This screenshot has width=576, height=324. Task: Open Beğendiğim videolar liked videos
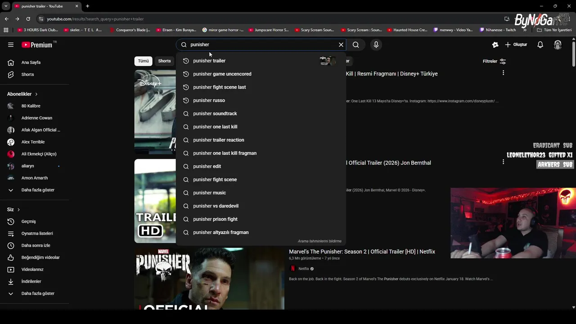(34, 257)
